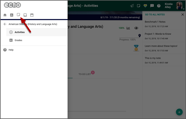Click the Home icon in sidebar
Viewport: 186px width, 119px height.
click(5, 15)
